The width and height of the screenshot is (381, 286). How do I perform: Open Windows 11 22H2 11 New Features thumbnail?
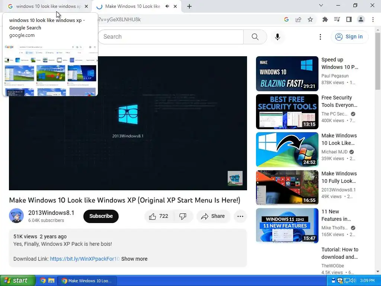click(x=287, y=225)
